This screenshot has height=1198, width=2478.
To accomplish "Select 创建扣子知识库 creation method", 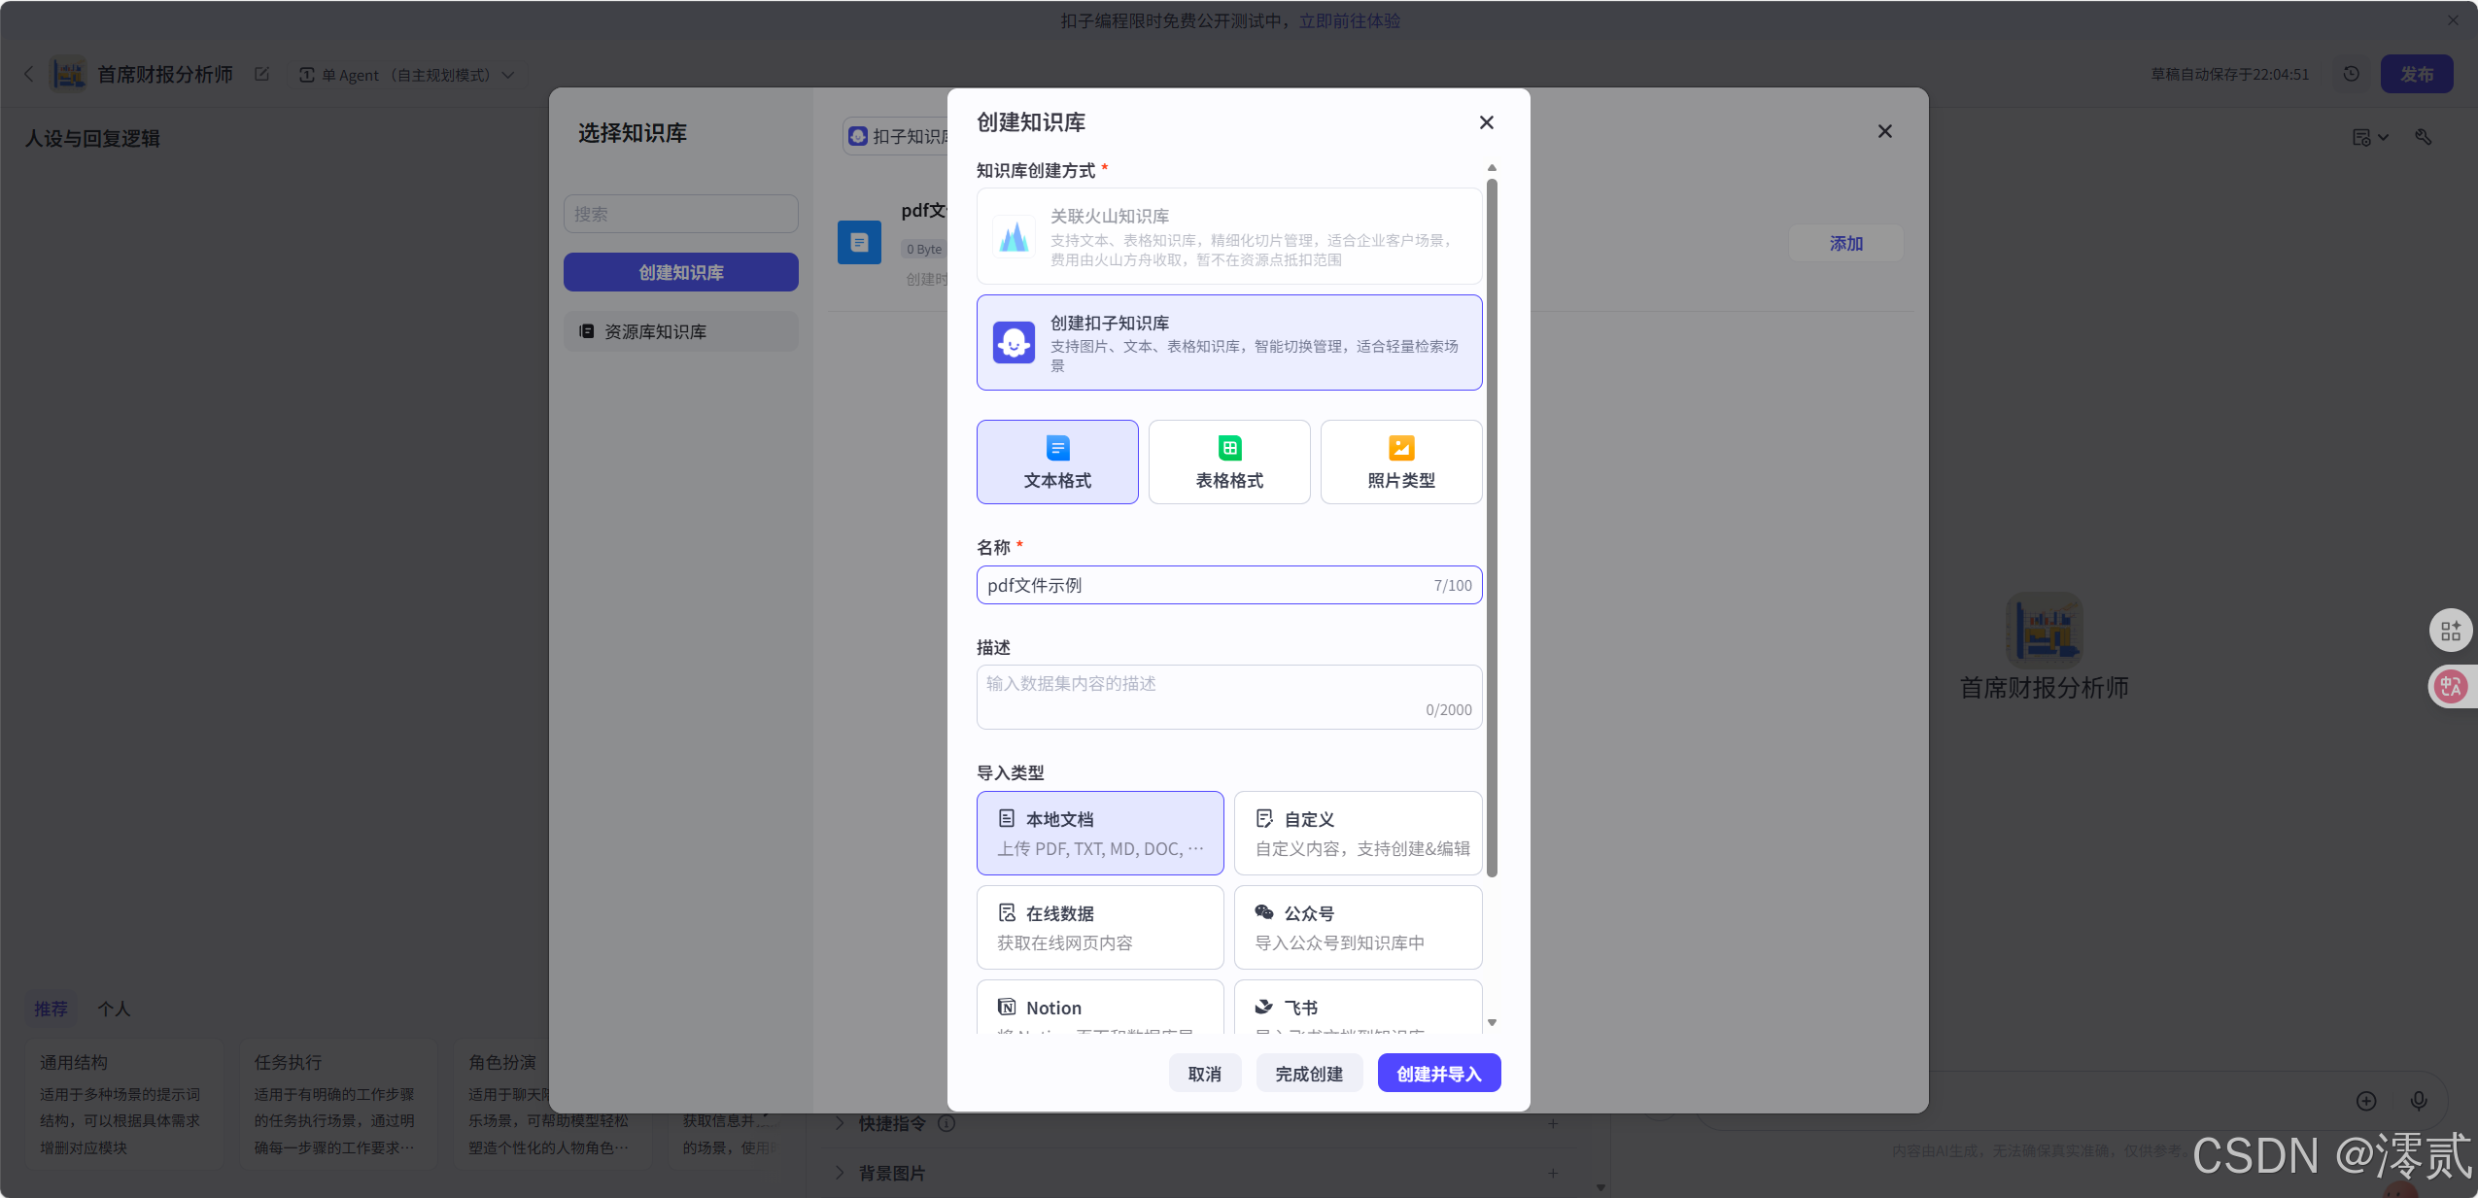I will 1227,342.
